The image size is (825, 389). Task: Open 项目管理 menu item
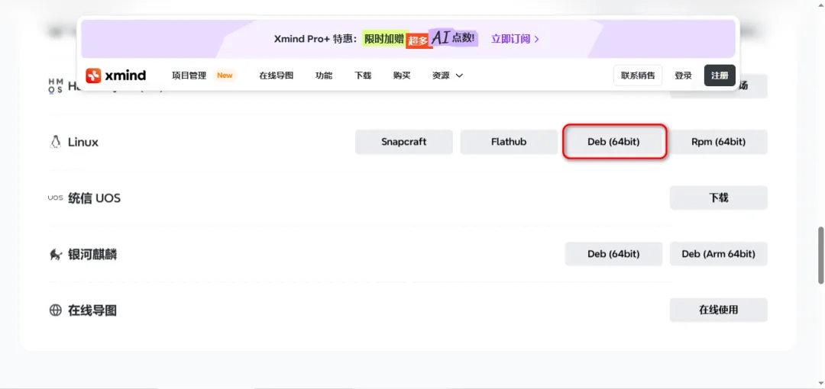coord(189,76)
